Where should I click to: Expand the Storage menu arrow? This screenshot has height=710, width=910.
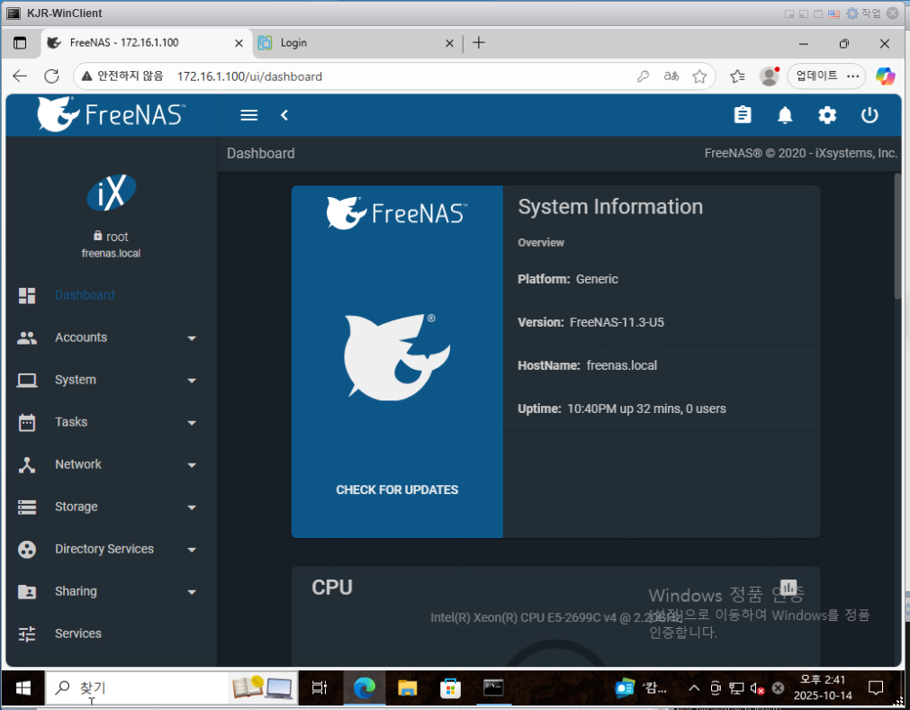click(x=192, y=508)
